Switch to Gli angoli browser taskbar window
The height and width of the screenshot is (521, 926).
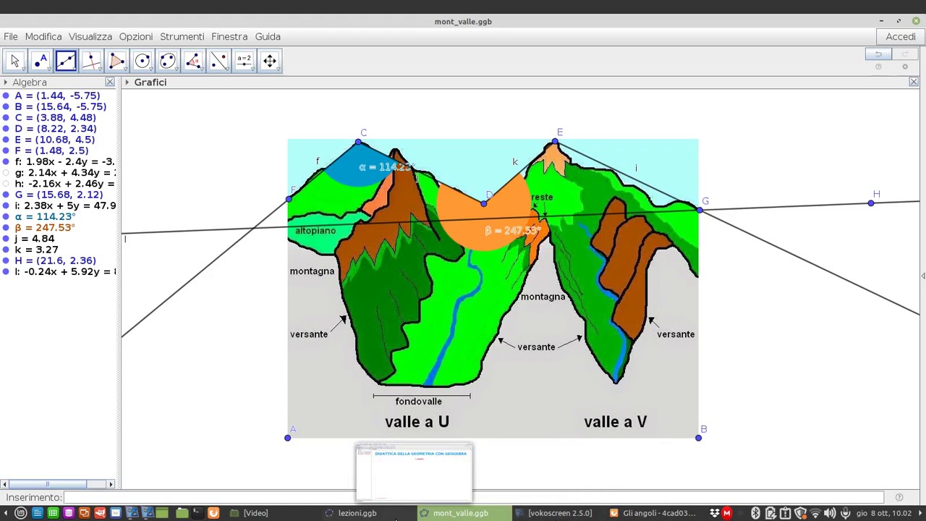click(x=653, y=513)
